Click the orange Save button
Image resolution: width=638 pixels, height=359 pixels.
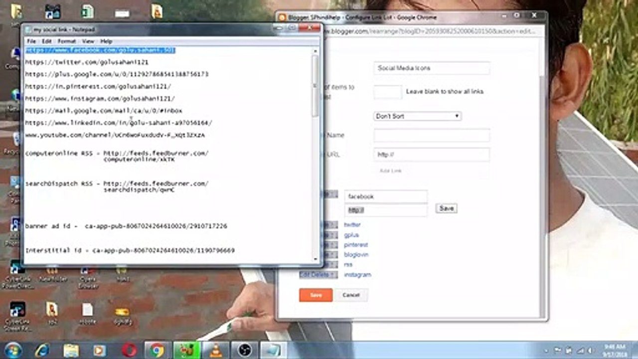316,295
